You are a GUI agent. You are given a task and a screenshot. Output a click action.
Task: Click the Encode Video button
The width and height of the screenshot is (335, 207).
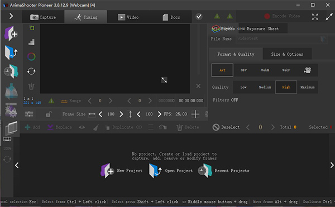pyautogui.click(x=282, y=16)
